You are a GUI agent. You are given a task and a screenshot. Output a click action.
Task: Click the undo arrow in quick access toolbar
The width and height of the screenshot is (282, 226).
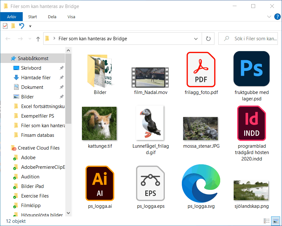(x=21, y=26)
